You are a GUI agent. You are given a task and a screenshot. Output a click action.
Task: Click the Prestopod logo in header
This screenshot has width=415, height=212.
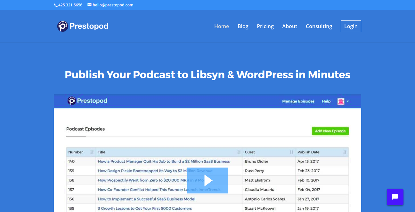coord(83,26)
